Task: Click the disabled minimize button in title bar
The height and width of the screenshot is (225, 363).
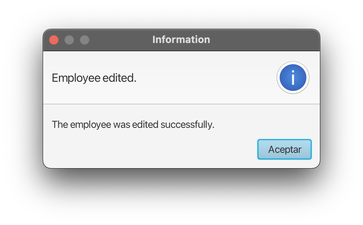Action: (69, 40)
